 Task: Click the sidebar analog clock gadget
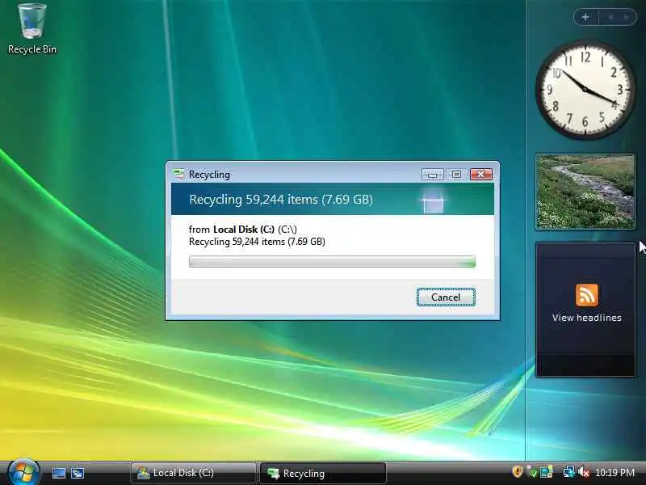pyautogui.click(x=585, y=89)
